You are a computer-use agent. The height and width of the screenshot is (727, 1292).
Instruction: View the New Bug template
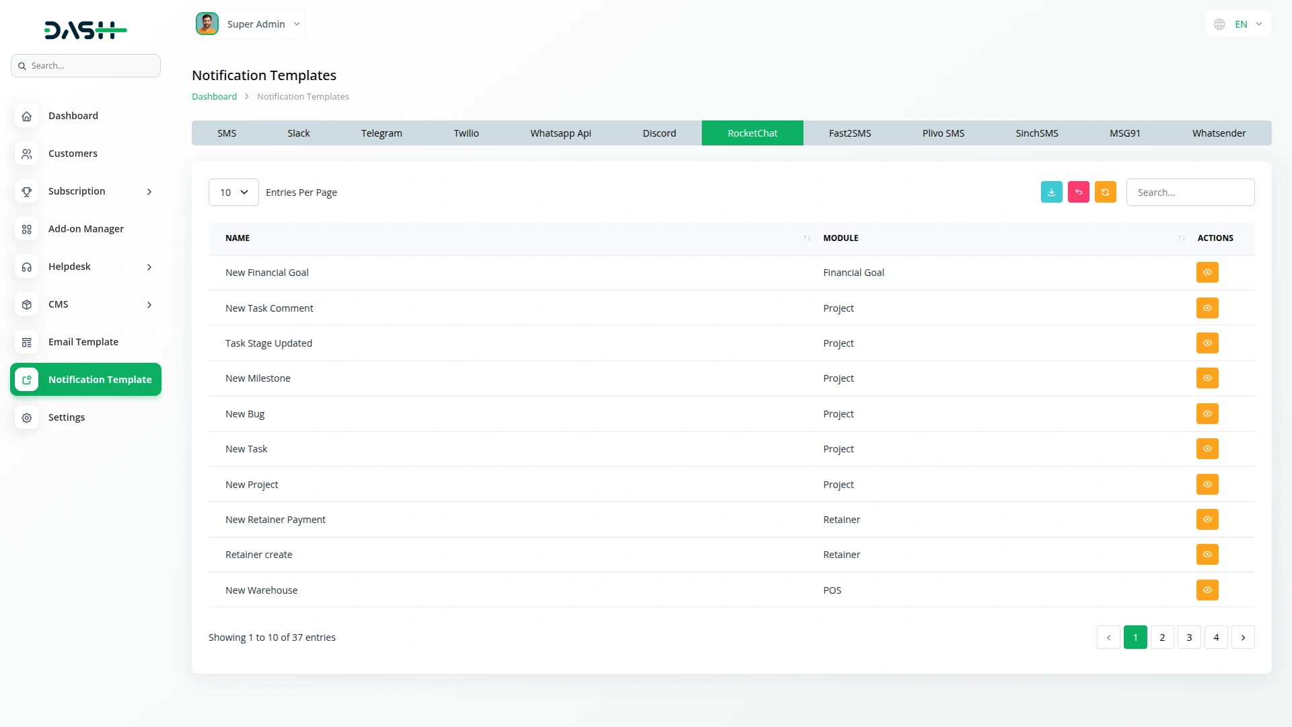pos(1207,414)
